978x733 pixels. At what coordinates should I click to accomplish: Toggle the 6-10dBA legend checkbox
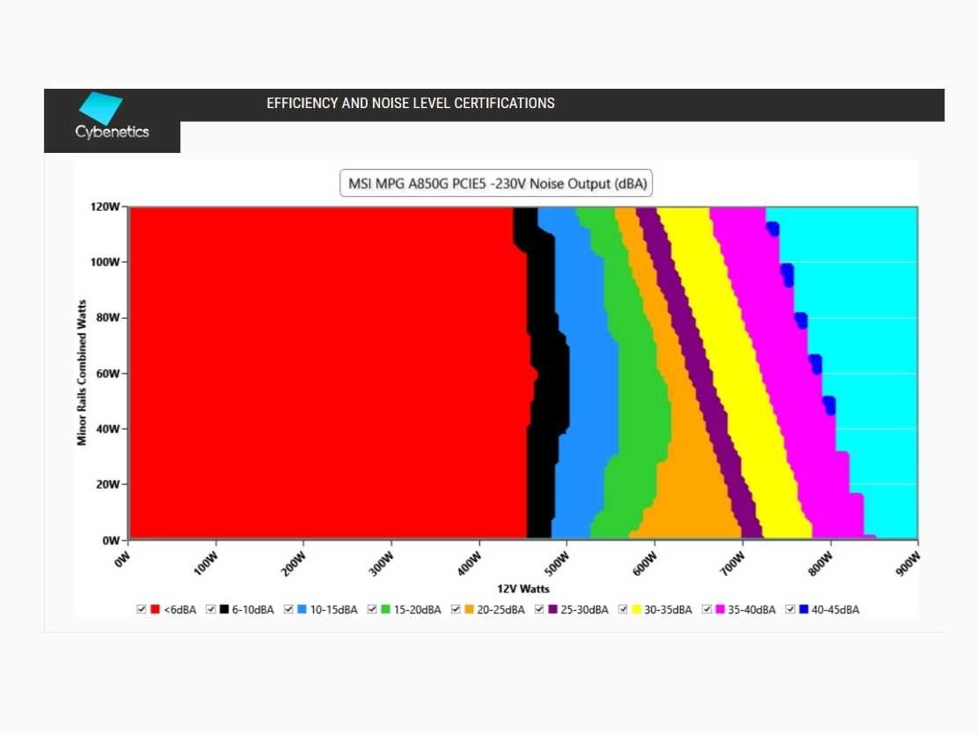point(211,609)
